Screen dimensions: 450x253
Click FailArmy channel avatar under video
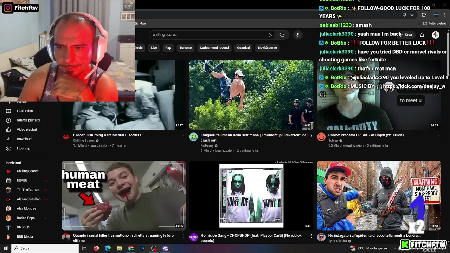[x=194, y=137]
